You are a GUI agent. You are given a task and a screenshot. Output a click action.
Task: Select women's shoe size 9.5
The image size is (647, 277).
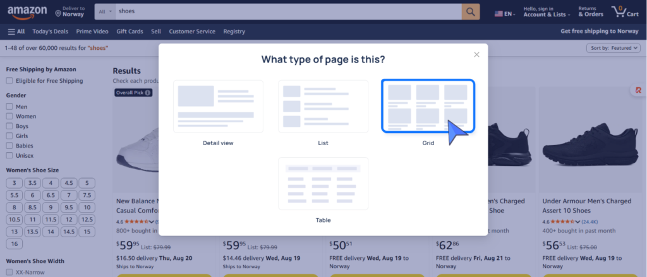69,208
